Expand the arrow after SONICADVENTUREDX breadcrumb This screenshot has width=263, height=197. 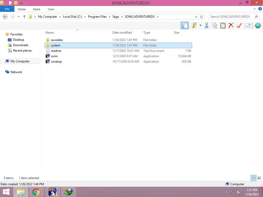click(x=158, y=17)
